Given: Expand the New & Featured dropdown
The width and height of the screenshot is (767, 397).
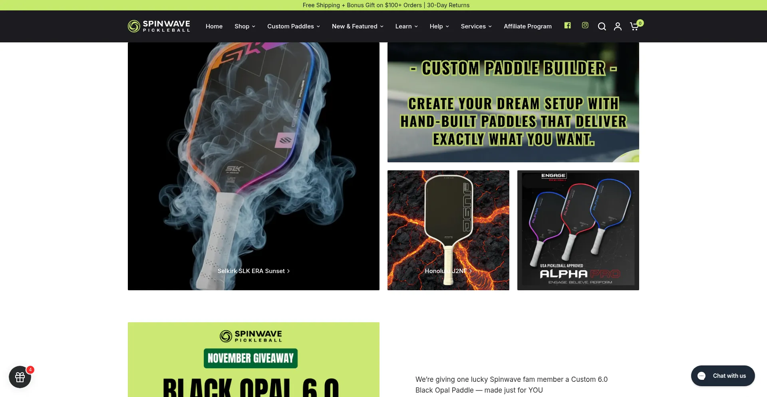Looking at the screenshot, I should tap(357, 26).
